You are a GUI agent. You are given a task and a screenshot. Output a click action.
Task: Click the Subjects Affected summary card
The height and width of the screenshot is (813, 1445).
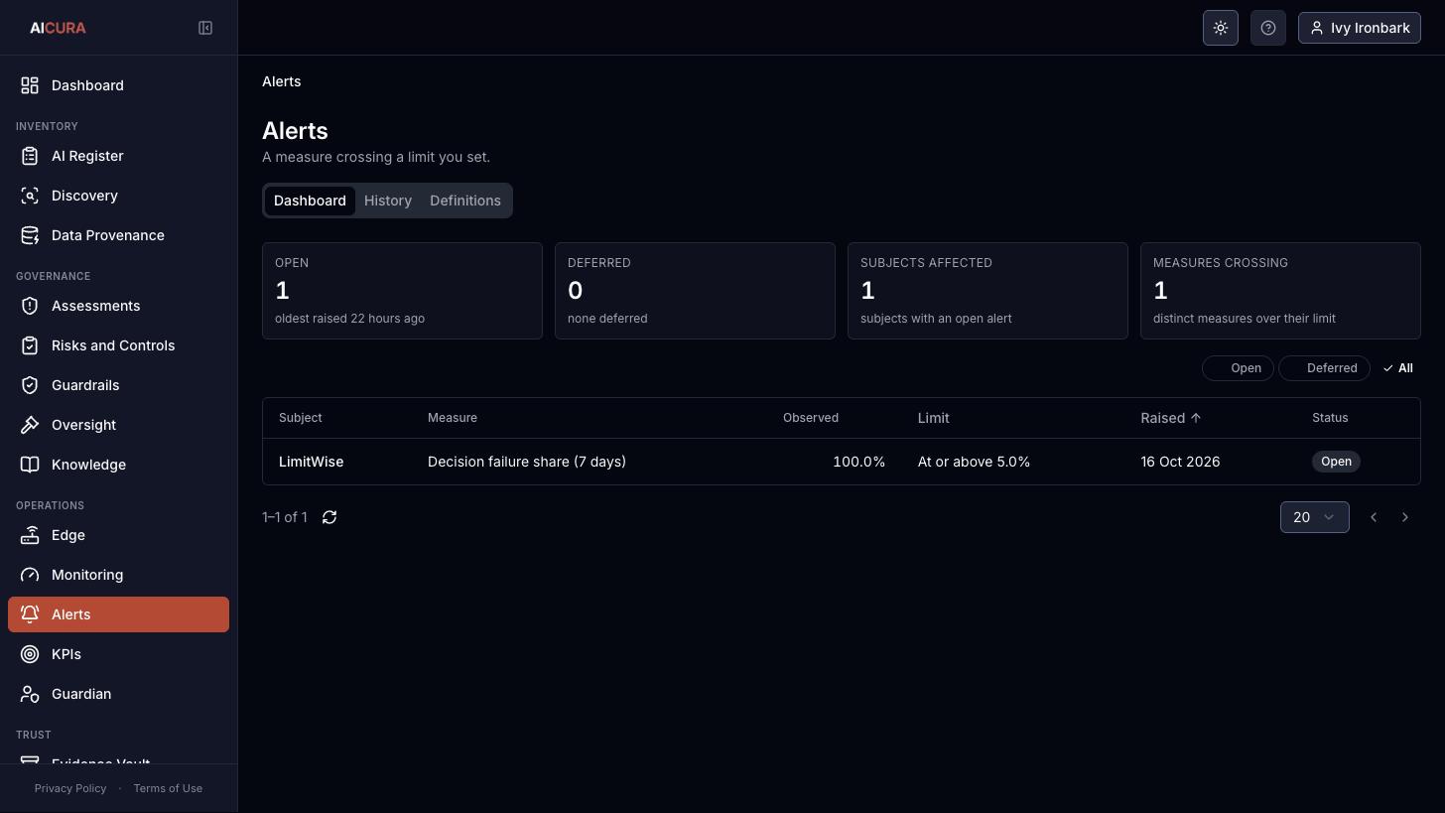point(987,291)
